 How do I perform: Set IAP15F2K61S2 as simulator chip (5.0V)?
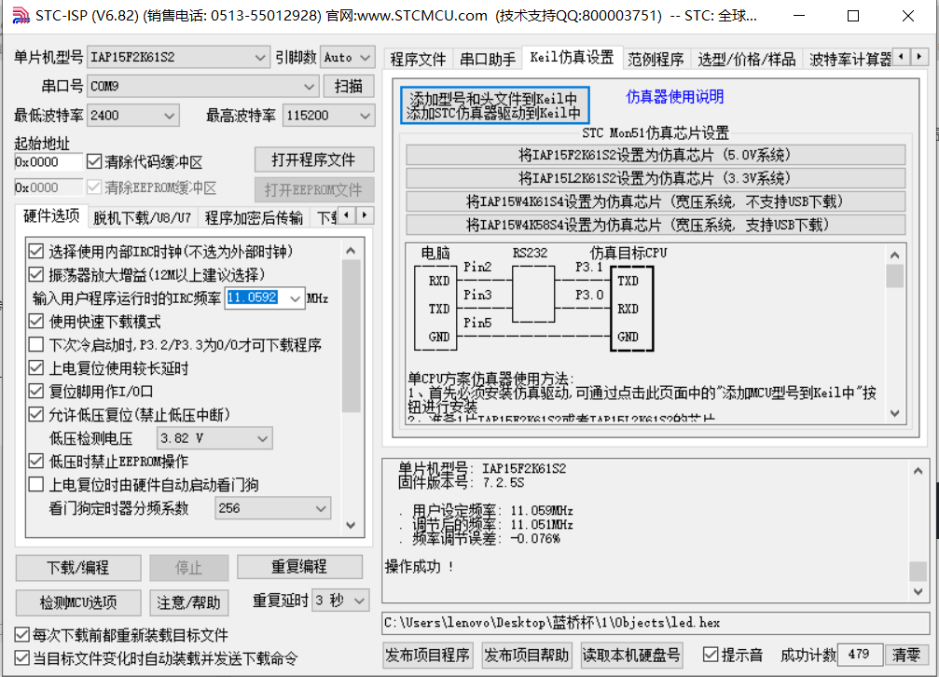click(x=656, y=155)
